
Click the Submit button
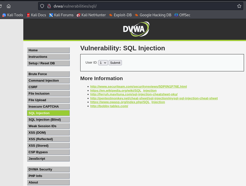115,63
